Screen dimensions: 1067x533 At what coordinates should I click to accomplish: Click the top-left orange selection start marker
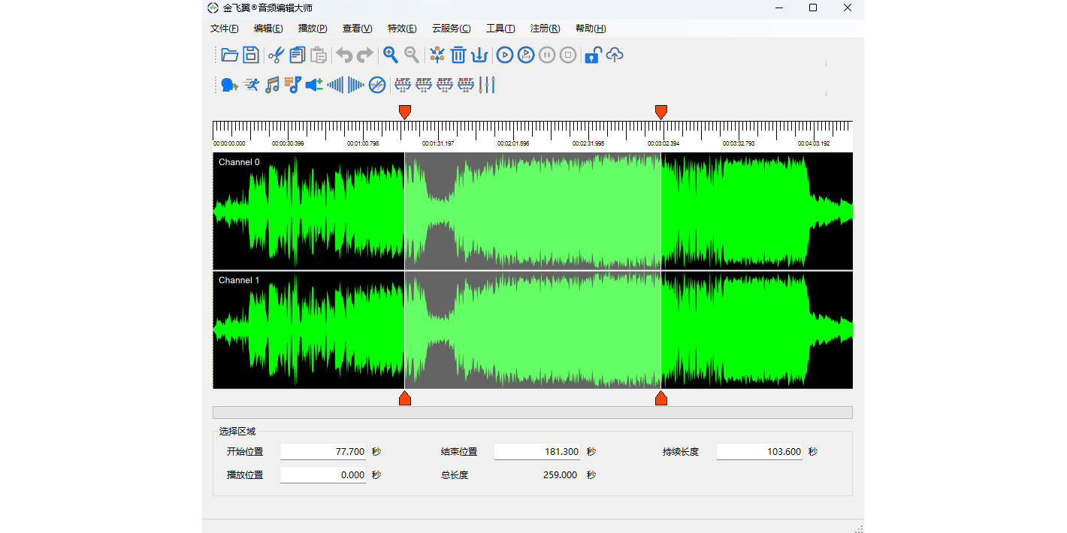(405, 112)
